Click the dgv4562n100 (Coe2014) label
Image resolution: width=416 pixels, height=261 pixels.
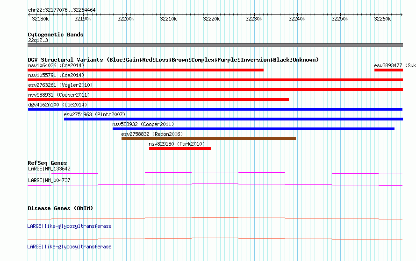(57, 105)
